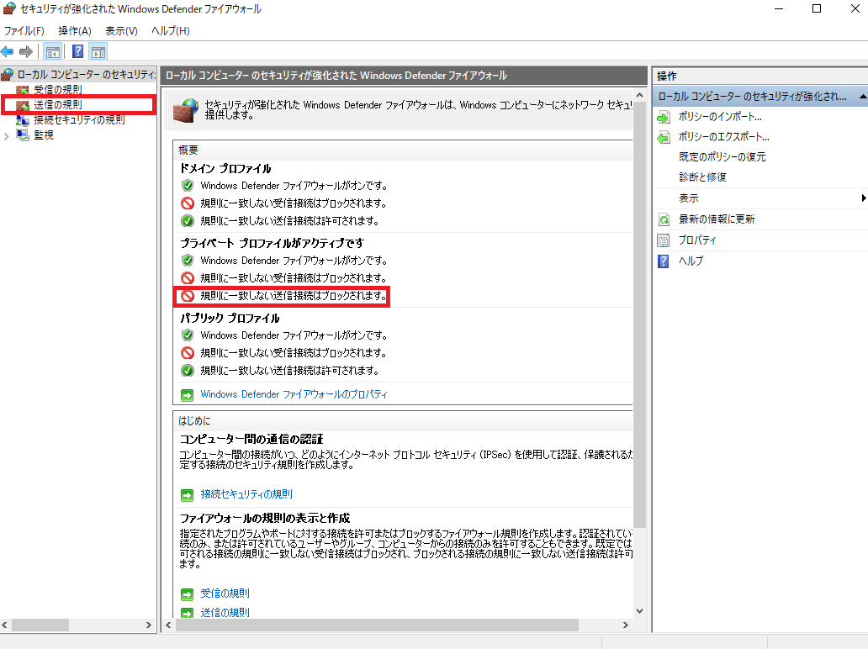Click the Back arrow toolbar icon
Viewport: 868px width, 649px height.
(x=8, y=52)
